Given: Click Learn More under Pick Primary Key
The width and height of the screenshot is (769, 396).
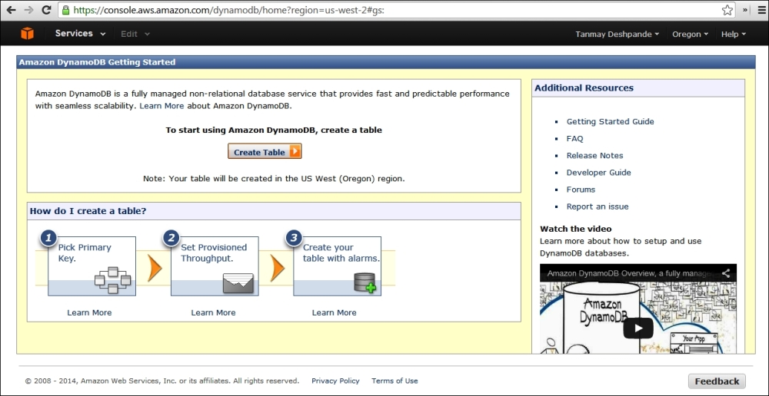Looking at the screenshot, I should (89, 312).
